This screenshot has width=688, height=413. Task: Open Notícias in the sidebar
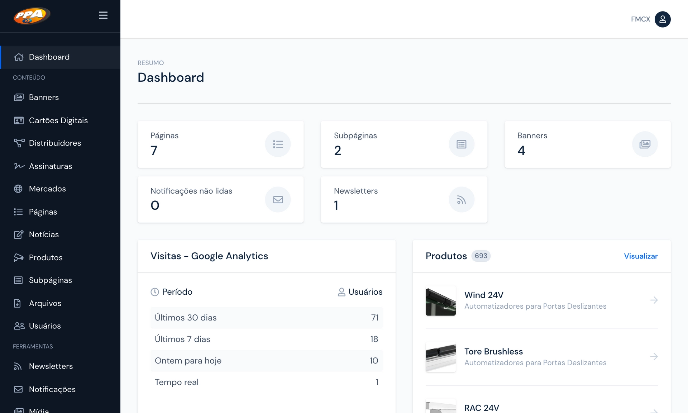pos(44,234)
